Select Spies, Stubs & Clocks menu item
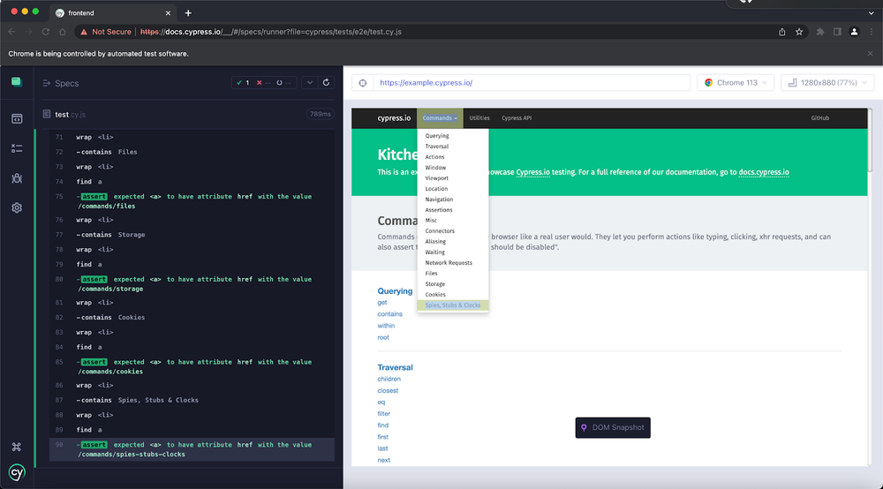Screen dimensions: 883x489 [x=453, y=305]
